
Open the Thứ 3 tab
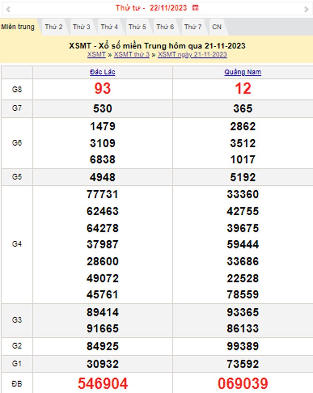(81, 27)
